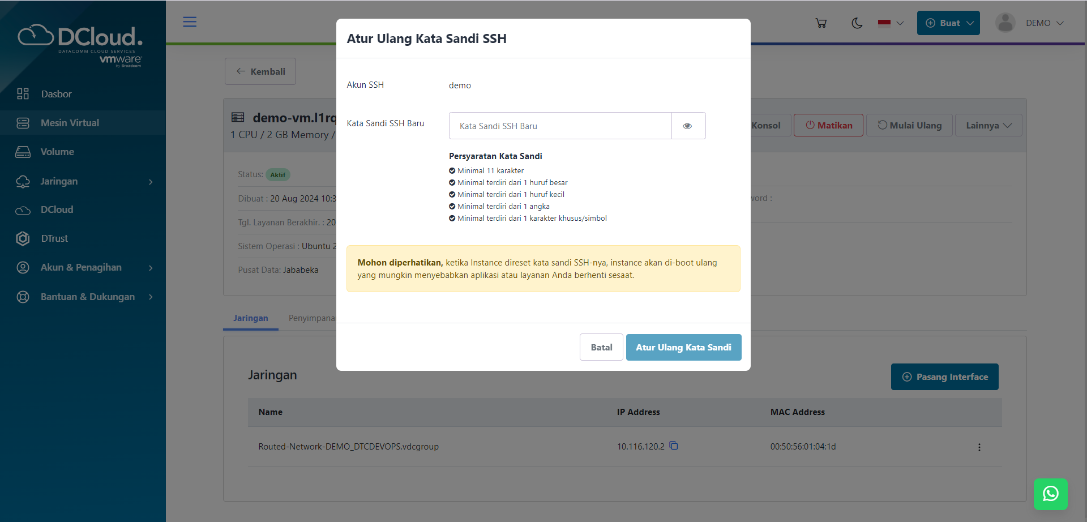
Task: Switch to the Jaringan tab
Action: pos(250,318)
